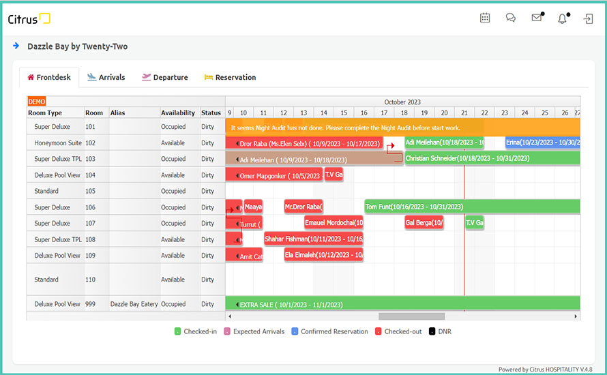Click the orange DEMO badge
This screenshot has width=607, height=375.
[36, 101]
